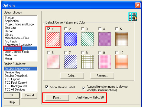Click the font description Arial Narrow, Italic, 20

(x=90, y=97)
